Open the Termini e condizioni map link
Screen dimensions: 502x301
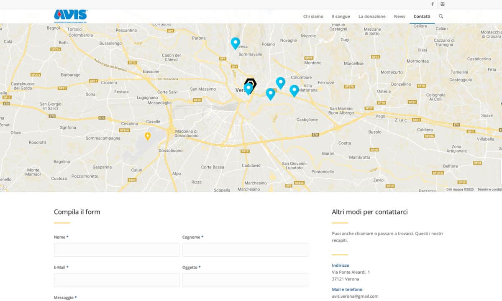[x=489, y=189]
